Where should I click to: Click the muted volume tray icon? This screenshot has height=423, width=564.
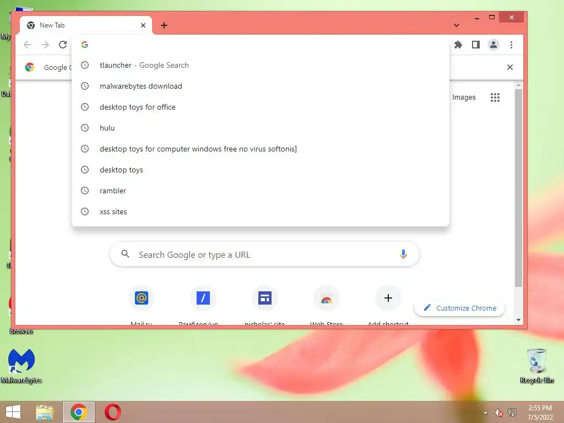[498, 413]
